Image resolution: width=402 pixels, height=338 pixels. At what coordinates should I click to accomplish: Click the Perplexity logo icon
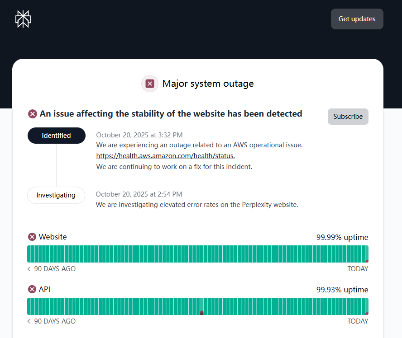[23, 19]
